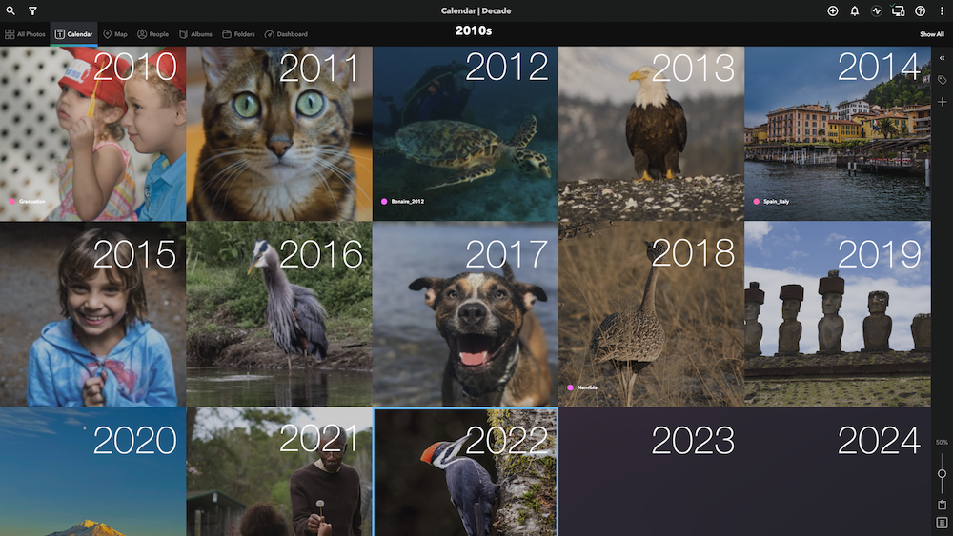Adjust the thumbnail zoom slider handle

point(943,473)
